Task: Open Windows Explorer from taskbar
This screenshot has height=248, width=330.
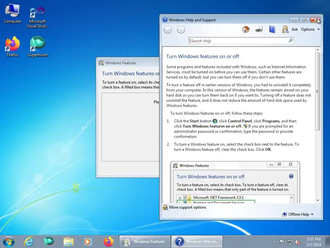Action: (68, 242)
